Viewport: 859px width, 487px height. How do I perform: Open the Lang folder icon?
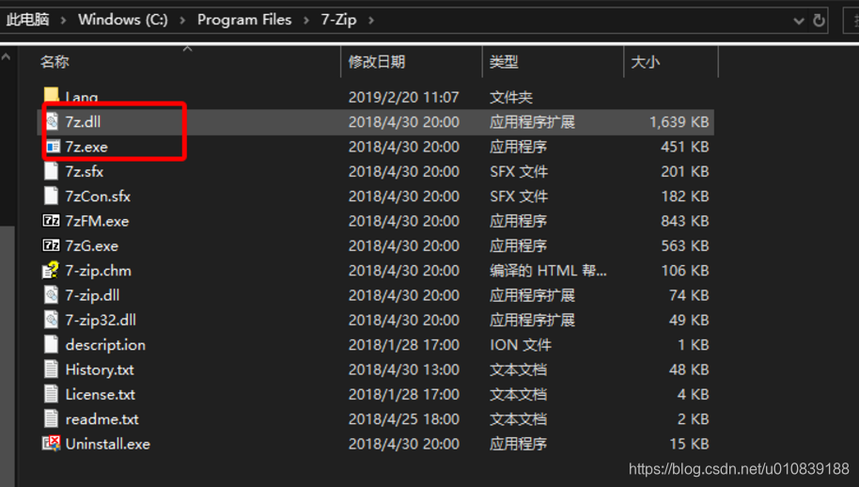51,96
